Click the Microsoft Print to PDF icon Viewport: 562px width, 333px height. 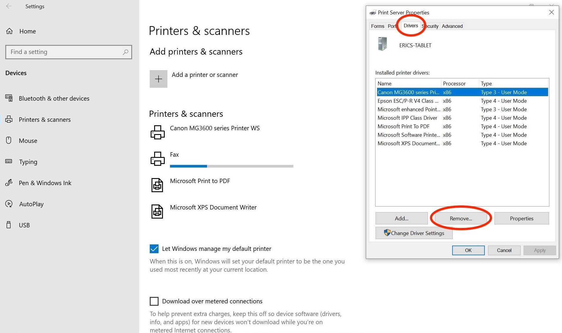click(x=157, y=185)
